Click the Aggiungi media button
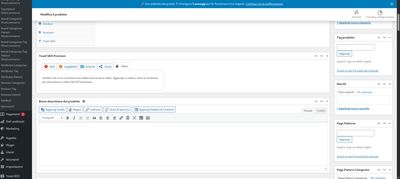Screen dimensions: 400x179 coord(53,110)
